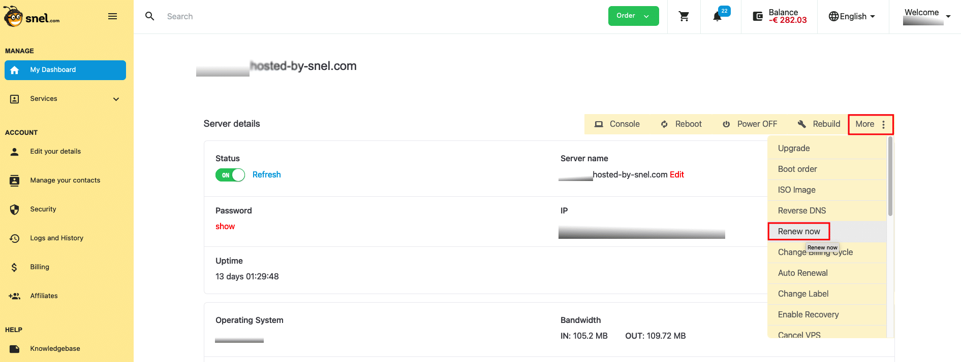Click the wallet Balance icon

coord(758,17)
